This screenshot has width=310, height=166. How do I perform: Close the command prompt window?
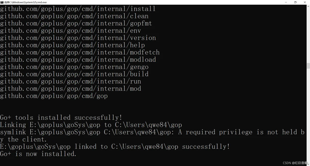pos(305,2)
